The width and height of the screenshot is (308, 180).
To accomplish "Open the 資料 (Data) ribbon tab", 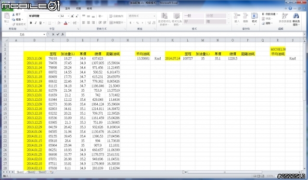I will (67, 9).
